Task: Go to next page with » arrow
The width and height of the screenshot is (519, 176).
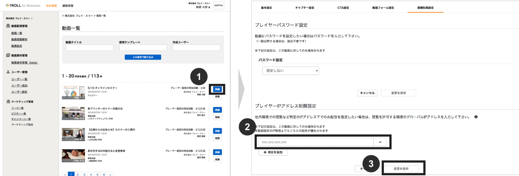Action: [111, 174]
